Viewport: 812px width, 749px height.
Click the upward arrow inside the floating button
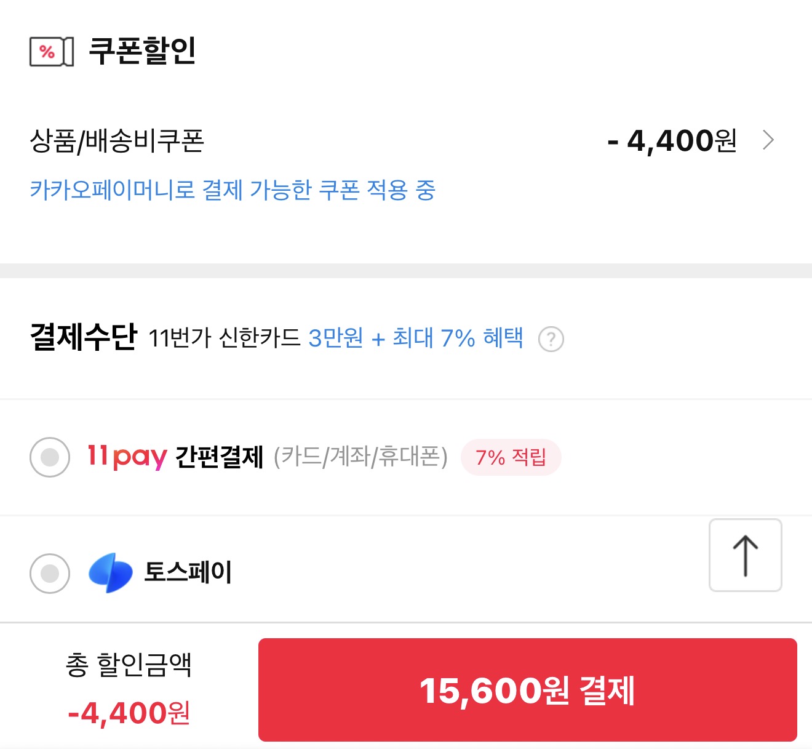[745, 555]
